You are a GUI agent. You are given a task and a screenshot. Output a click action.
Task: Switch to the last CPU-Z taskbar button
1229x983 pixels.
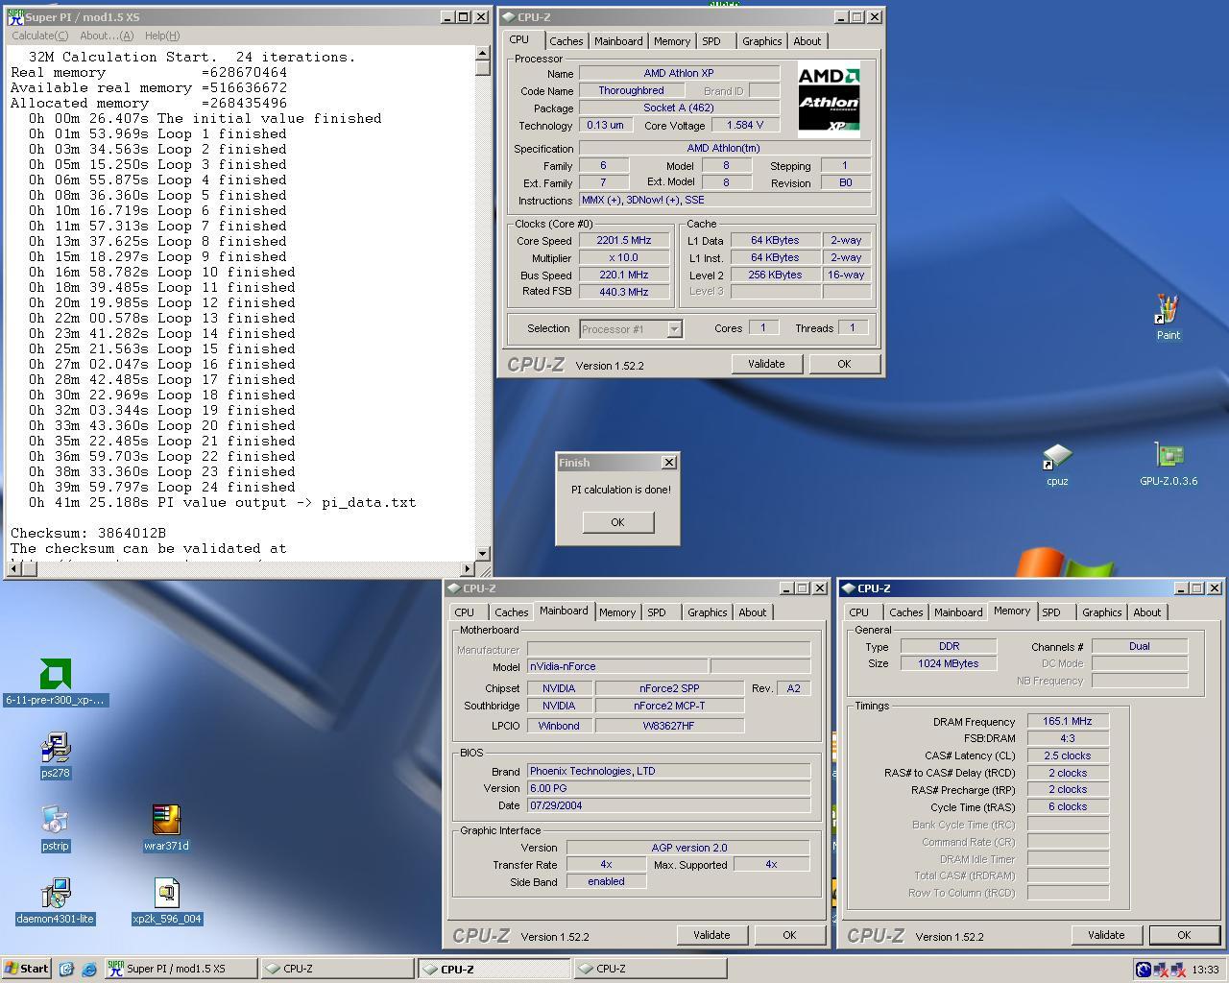click(650, 969)
